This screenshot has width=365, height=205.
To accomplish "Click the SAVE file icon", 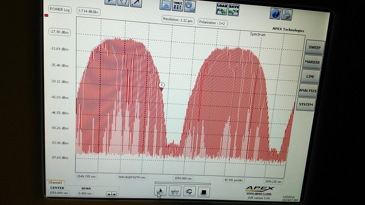I will 234,9.
